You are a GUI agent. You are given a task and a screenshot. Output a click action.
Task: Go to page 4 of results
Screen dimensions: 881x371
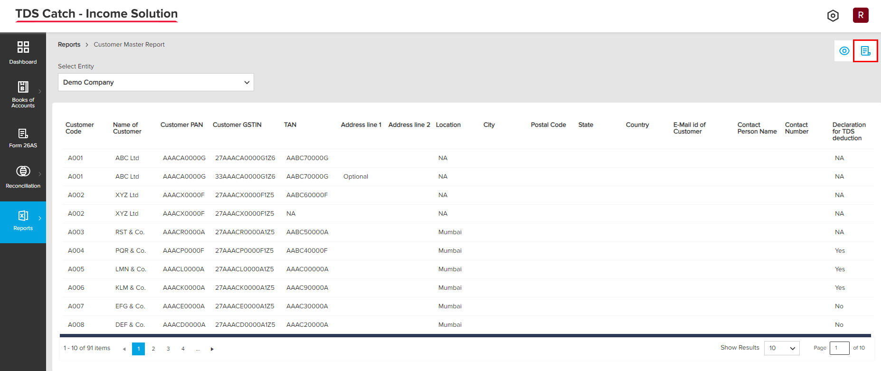pos(183,349)
